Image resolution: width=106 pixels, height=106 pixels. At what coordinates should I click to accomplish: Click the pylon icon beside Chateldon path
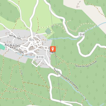click(59, 84)
